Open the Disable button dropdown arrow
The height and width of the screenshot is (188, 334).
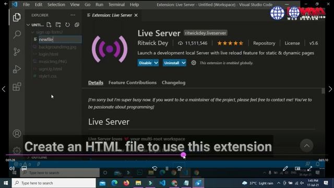156,63
